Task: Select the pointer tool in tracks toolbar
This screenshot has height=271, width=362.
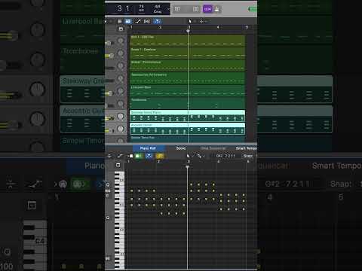Action: [190, 21]
